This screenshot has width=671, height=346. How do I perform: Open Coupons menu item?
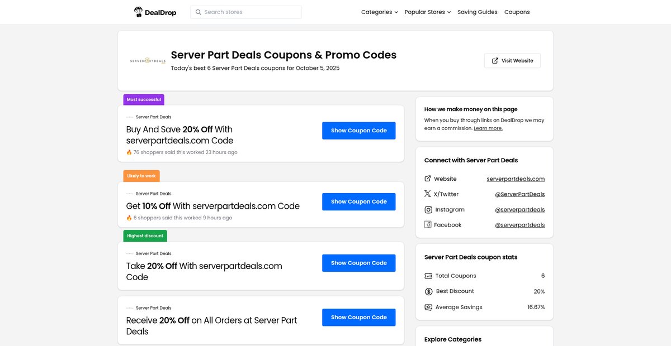click(x=517, y=12)
